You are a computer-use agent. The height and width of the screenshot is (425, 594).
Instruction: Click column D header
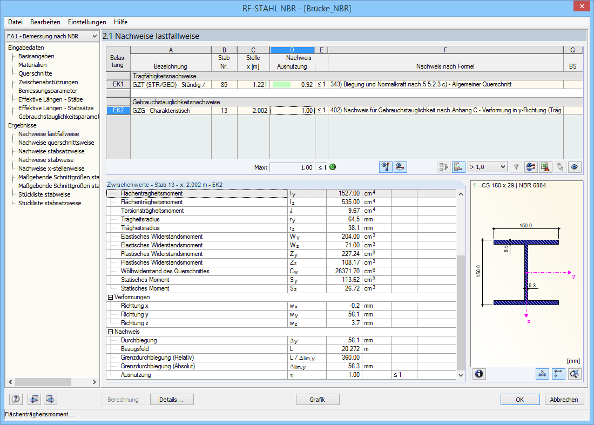pos(292,50)
